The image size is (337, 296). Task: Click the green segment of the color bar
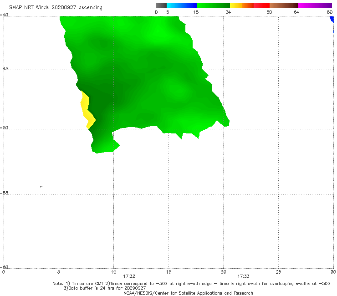[x=213, y=5]
